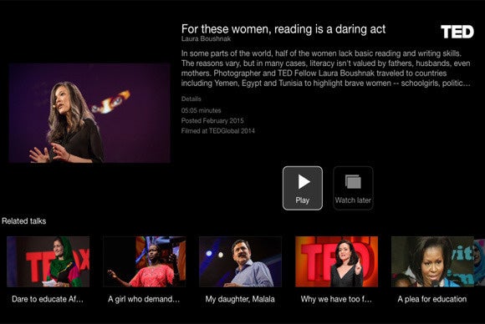The height and width of the screenshot is (324, 485).
Task: Click the 'Details' label
Action: click(x=191, y=99)
